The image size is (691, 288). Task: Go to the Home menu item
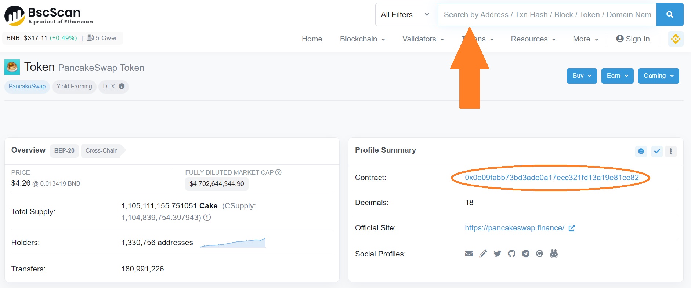pos(312,39)
